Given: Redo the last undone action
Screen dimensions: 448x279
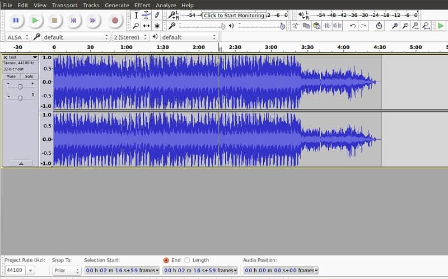Looking at the screenshot, I should click(x=363, y=26).
